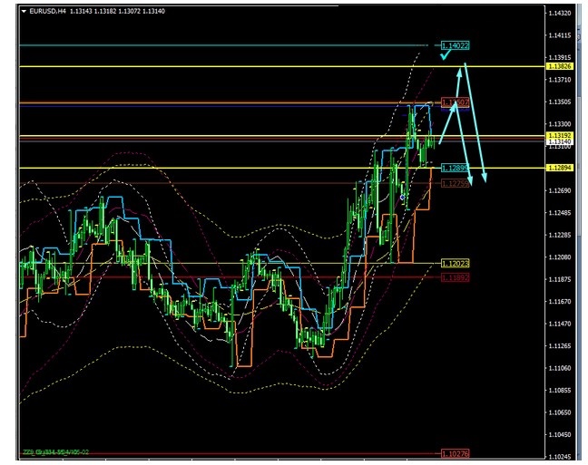588x465 pixels.
Task: Select the yellow 1.12023 level label
Action: point(455,264)
